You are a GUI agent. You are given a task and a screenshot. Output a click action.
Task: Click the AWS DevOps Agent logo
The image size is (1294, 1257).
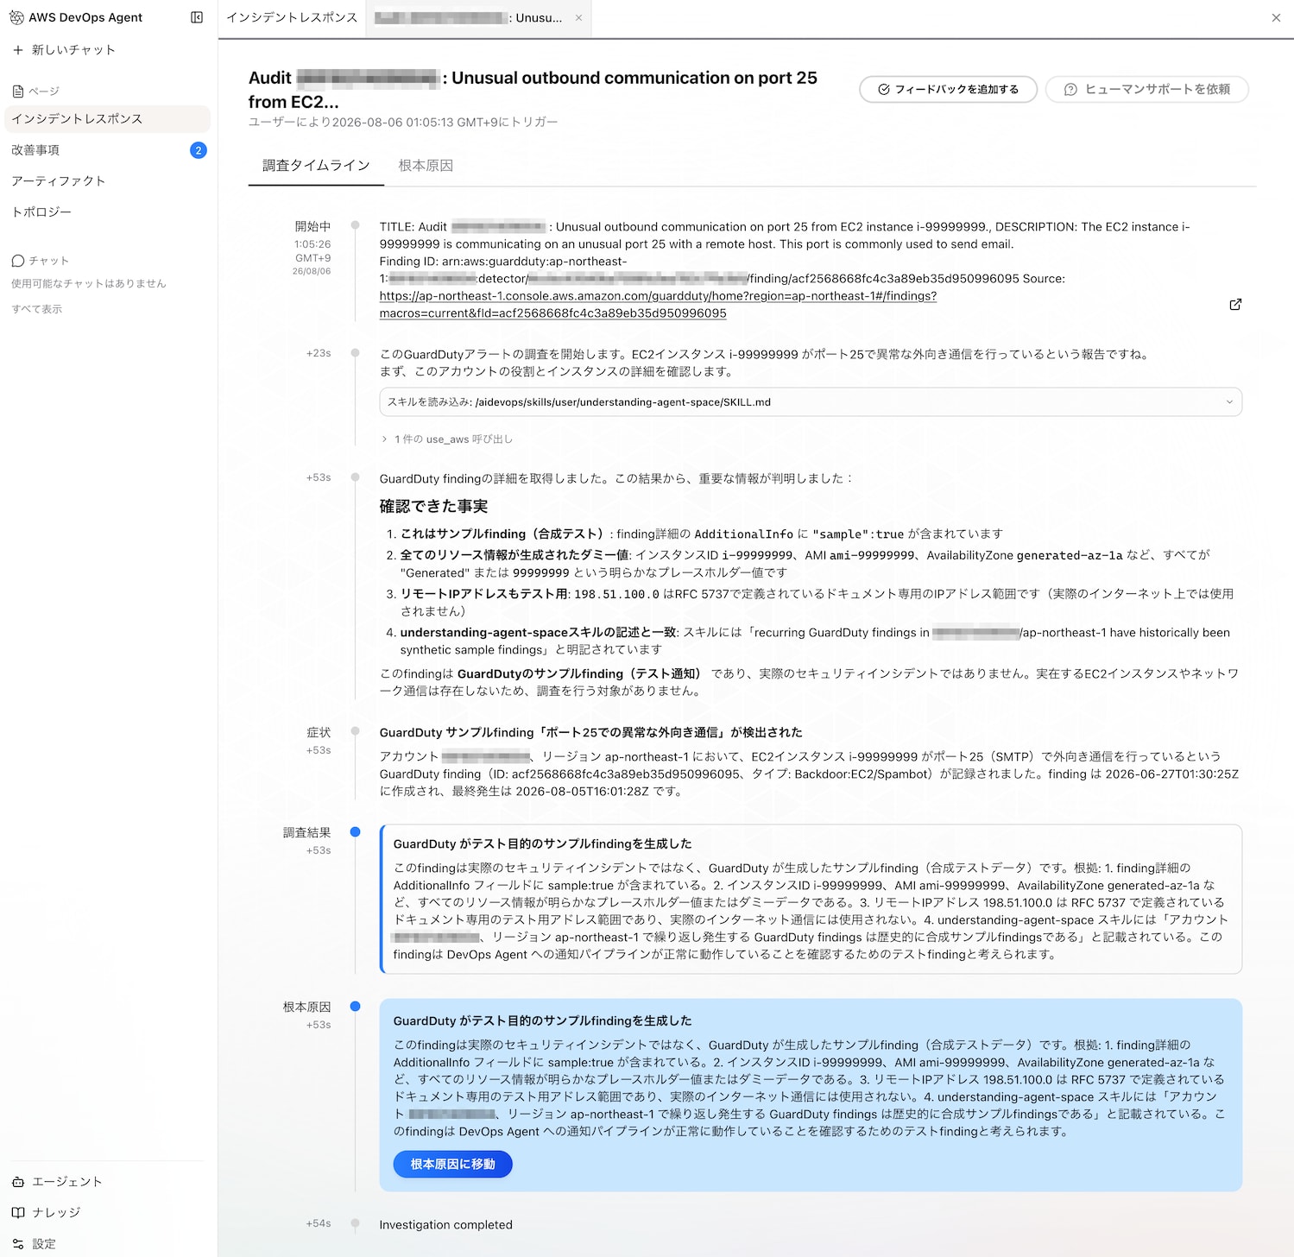coord(16,17)
